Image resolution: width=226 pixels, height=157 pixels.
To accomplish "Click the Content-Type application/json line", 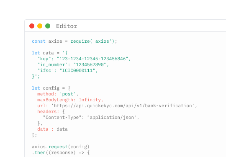I will click(x=91, y=118).
